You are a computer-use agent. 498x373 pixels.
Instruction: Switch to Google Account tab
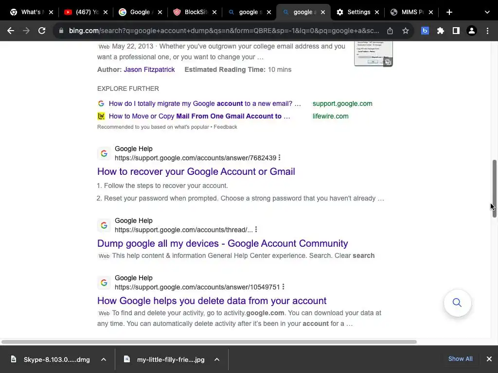[x=140, y=12]
